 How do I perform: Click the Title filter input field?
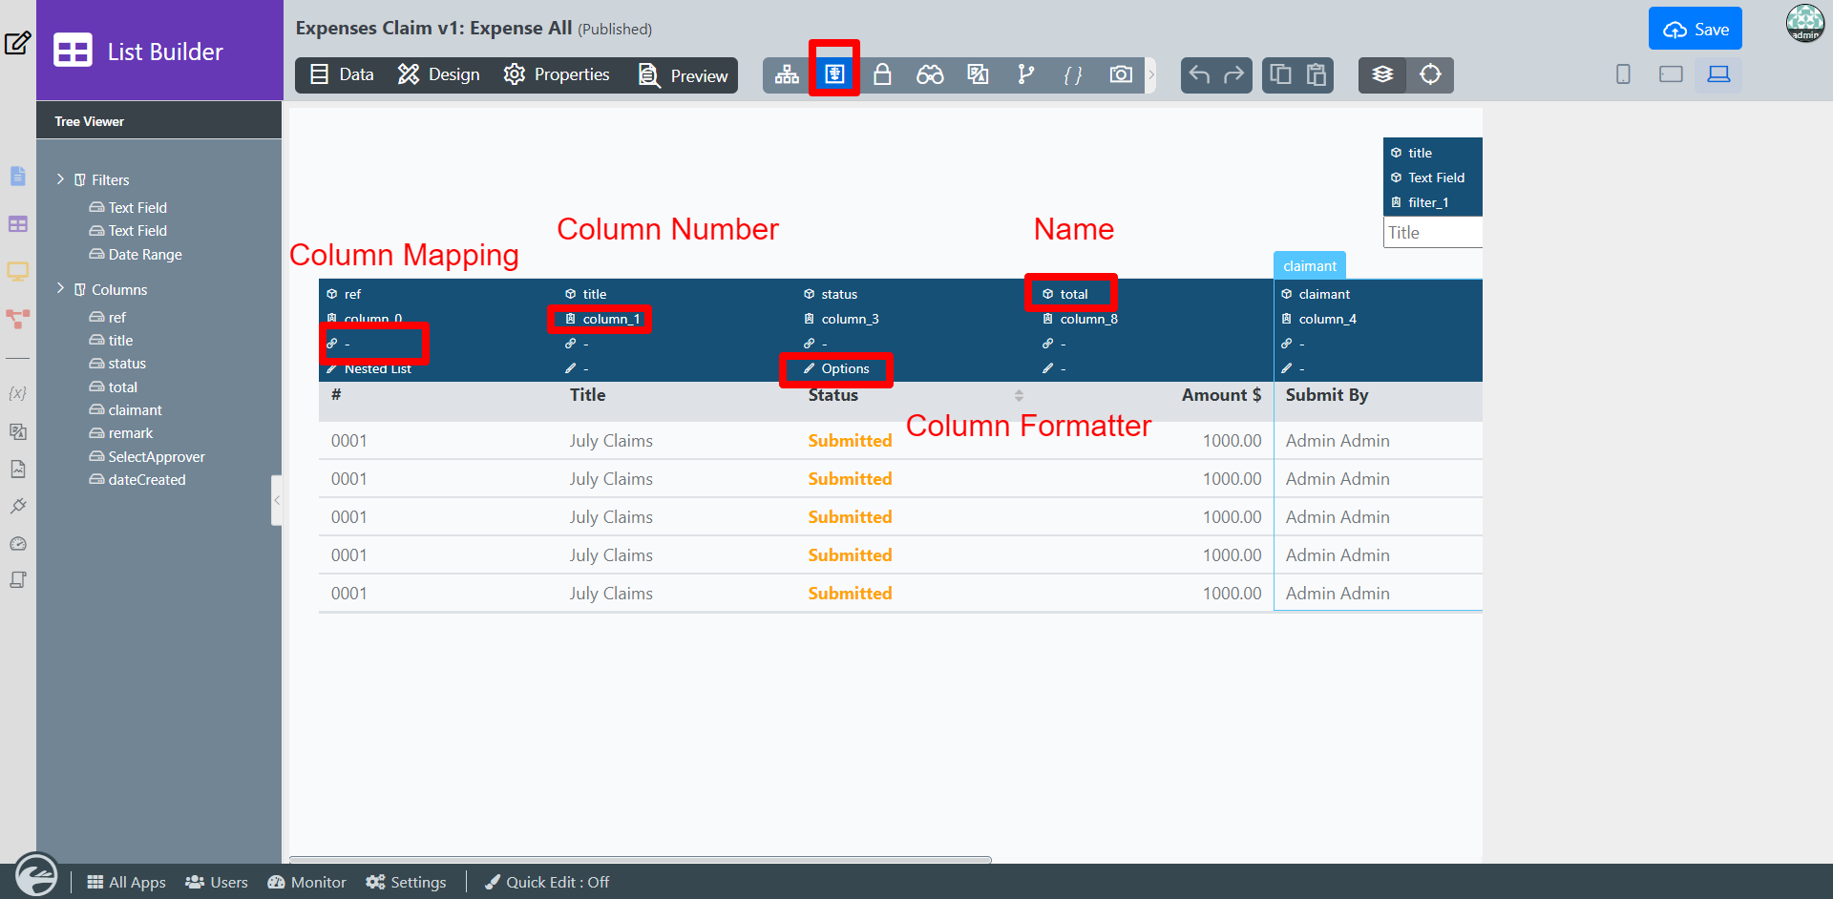pos(1432,233)
